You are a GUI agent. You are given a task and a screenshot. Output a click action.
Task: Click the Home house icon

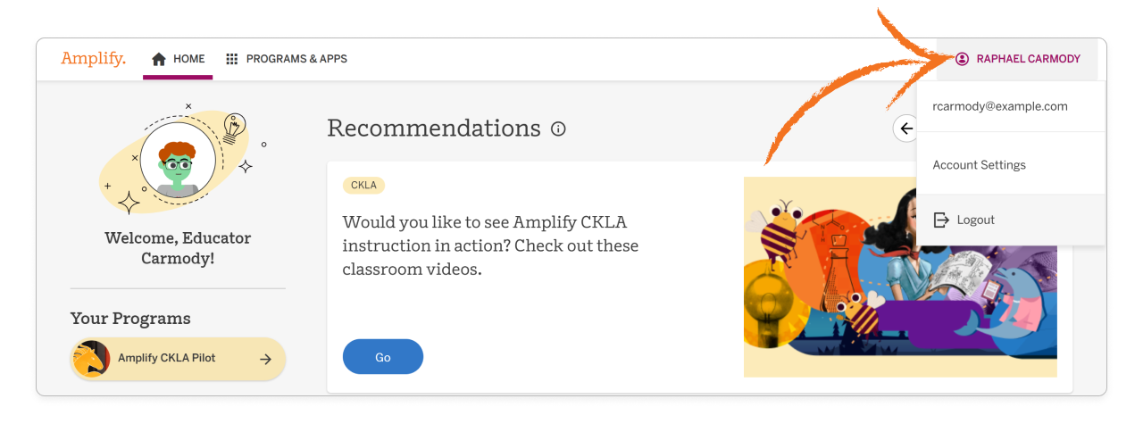(x=159, y=59)
